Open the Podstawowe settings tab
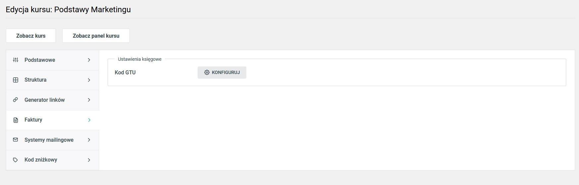 tap(52, 60)
